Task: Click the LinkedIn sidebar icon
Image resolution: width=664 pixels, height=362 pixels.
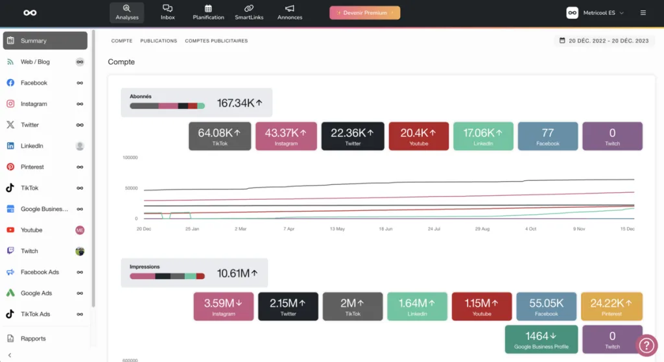Action: (10, 146)
